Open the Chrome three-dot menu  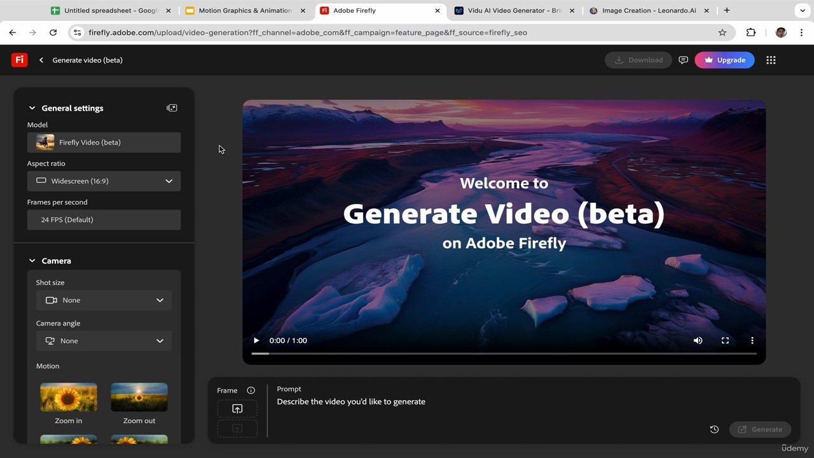[x=801, y=32]
